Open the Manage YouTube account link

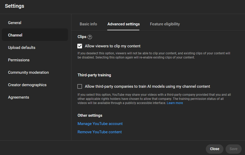[100, 124]
